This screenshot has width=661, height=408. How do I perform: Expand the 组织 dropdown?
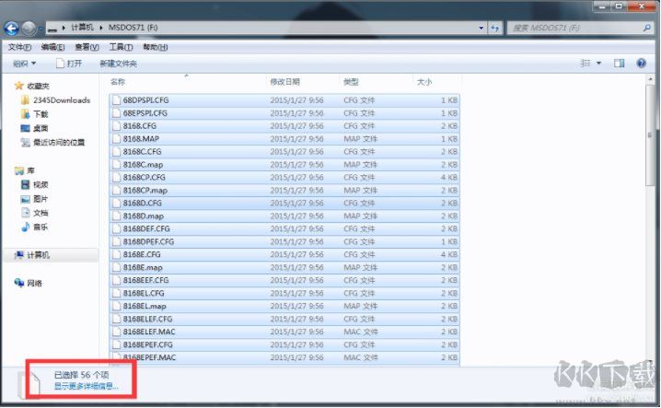(x=24, y=64)
